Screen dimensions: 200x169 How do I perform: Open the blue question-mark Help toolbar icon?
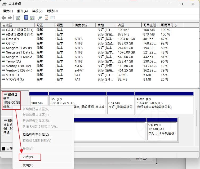(26, 17)
